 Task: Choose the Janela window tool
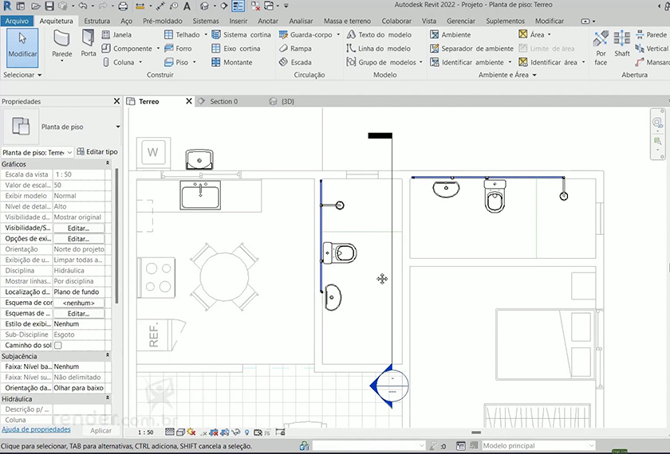[116, 35]
